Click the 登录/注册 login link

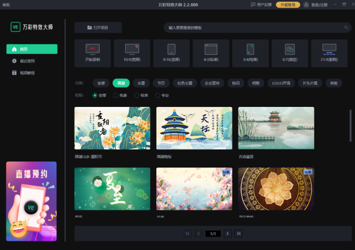point(319,5)
